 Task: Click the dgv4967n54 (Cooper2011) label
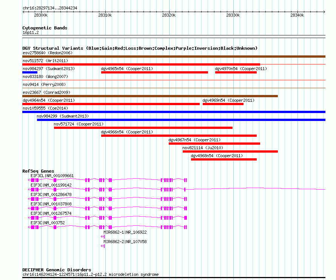[x=194, y=140]
